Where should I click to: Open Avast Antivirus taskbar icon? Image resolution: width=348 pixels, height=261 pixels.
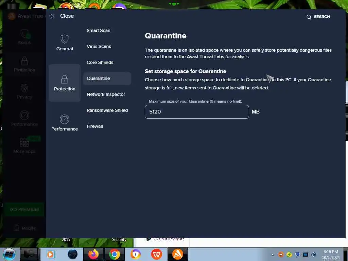click(178, 254)
